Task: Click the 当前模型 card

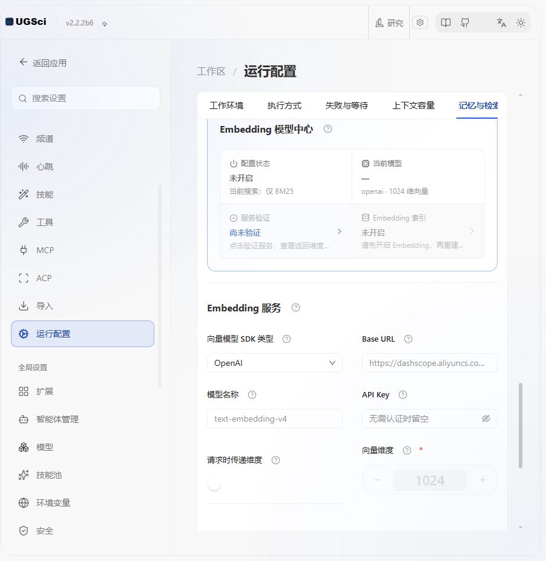Action: [418, 177]
